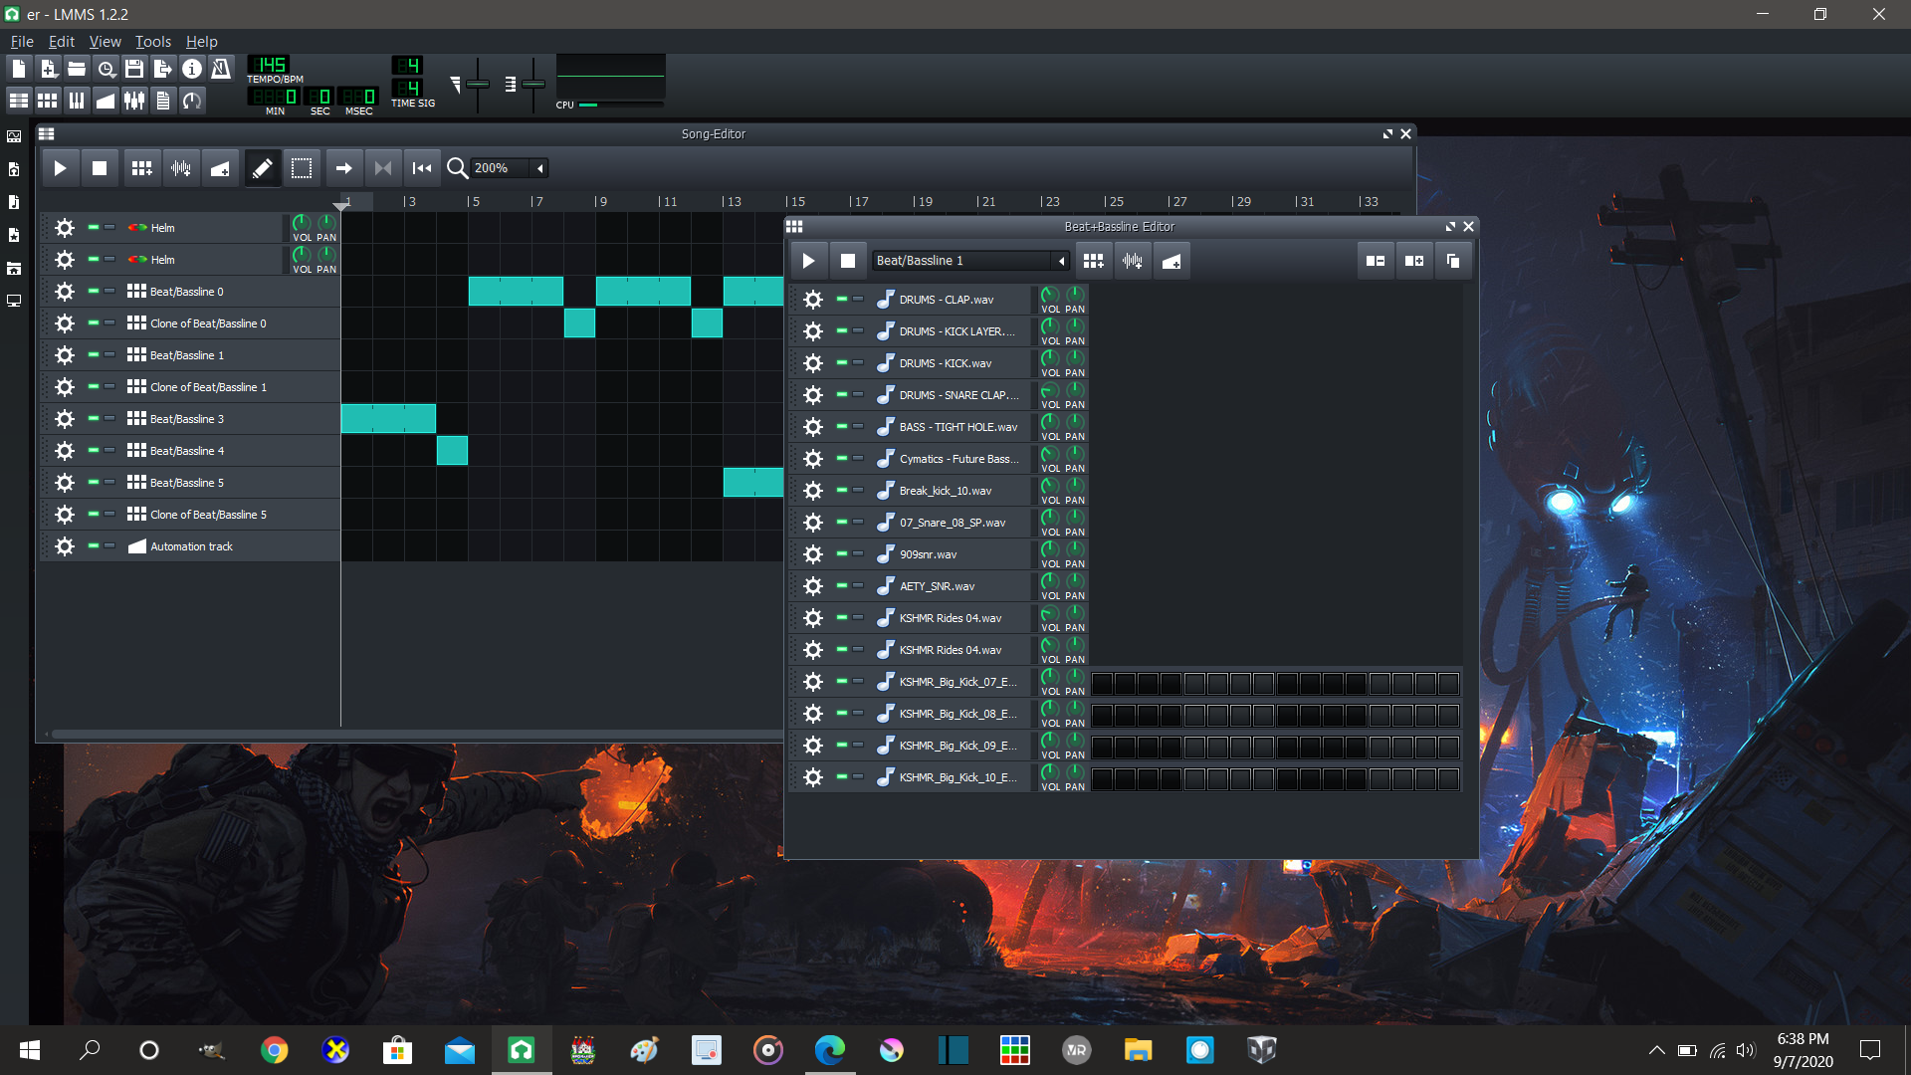This screenshot has height=1075, width=1911.
Task: Click the 07_Snare_08_SP.wav track button
Action: pos(952,523)
